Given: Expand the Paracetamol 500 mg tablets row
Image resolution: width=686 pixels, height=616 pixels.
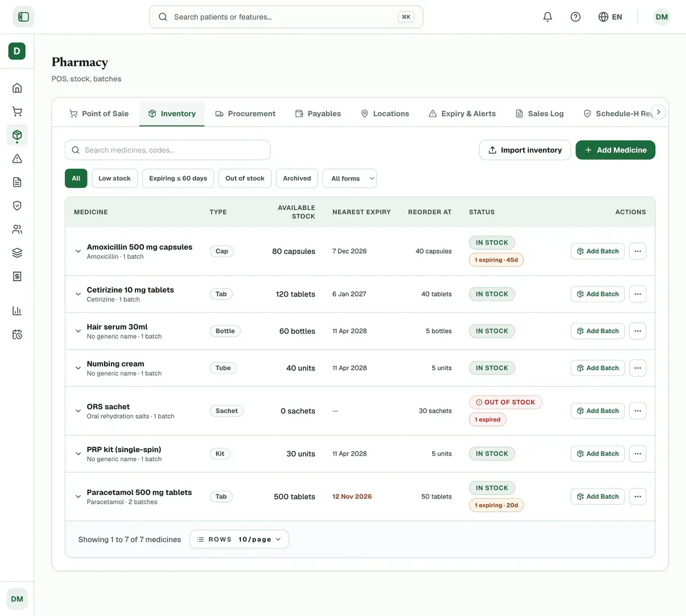Looking at the screenshot, I should click(78, 497).
